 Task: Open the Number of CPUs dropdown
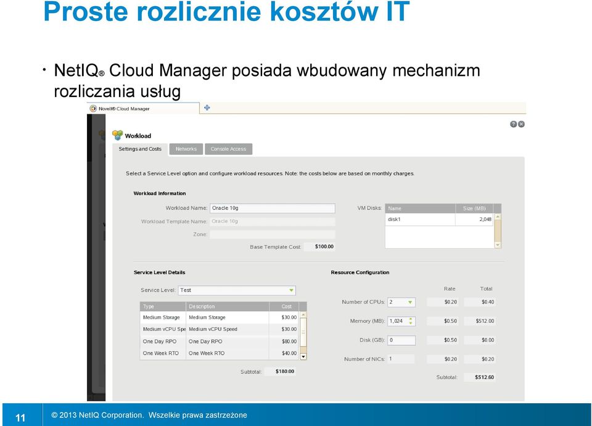pos(401,302)
